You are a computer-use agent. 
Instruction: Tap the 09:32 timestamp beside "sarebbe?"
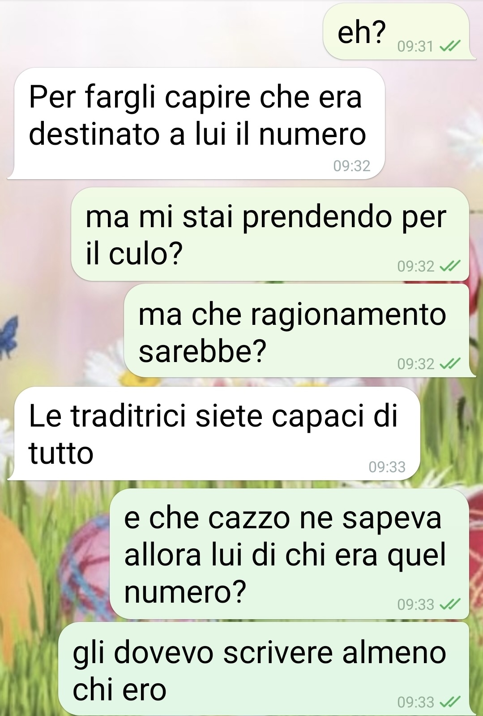(416, 364)
